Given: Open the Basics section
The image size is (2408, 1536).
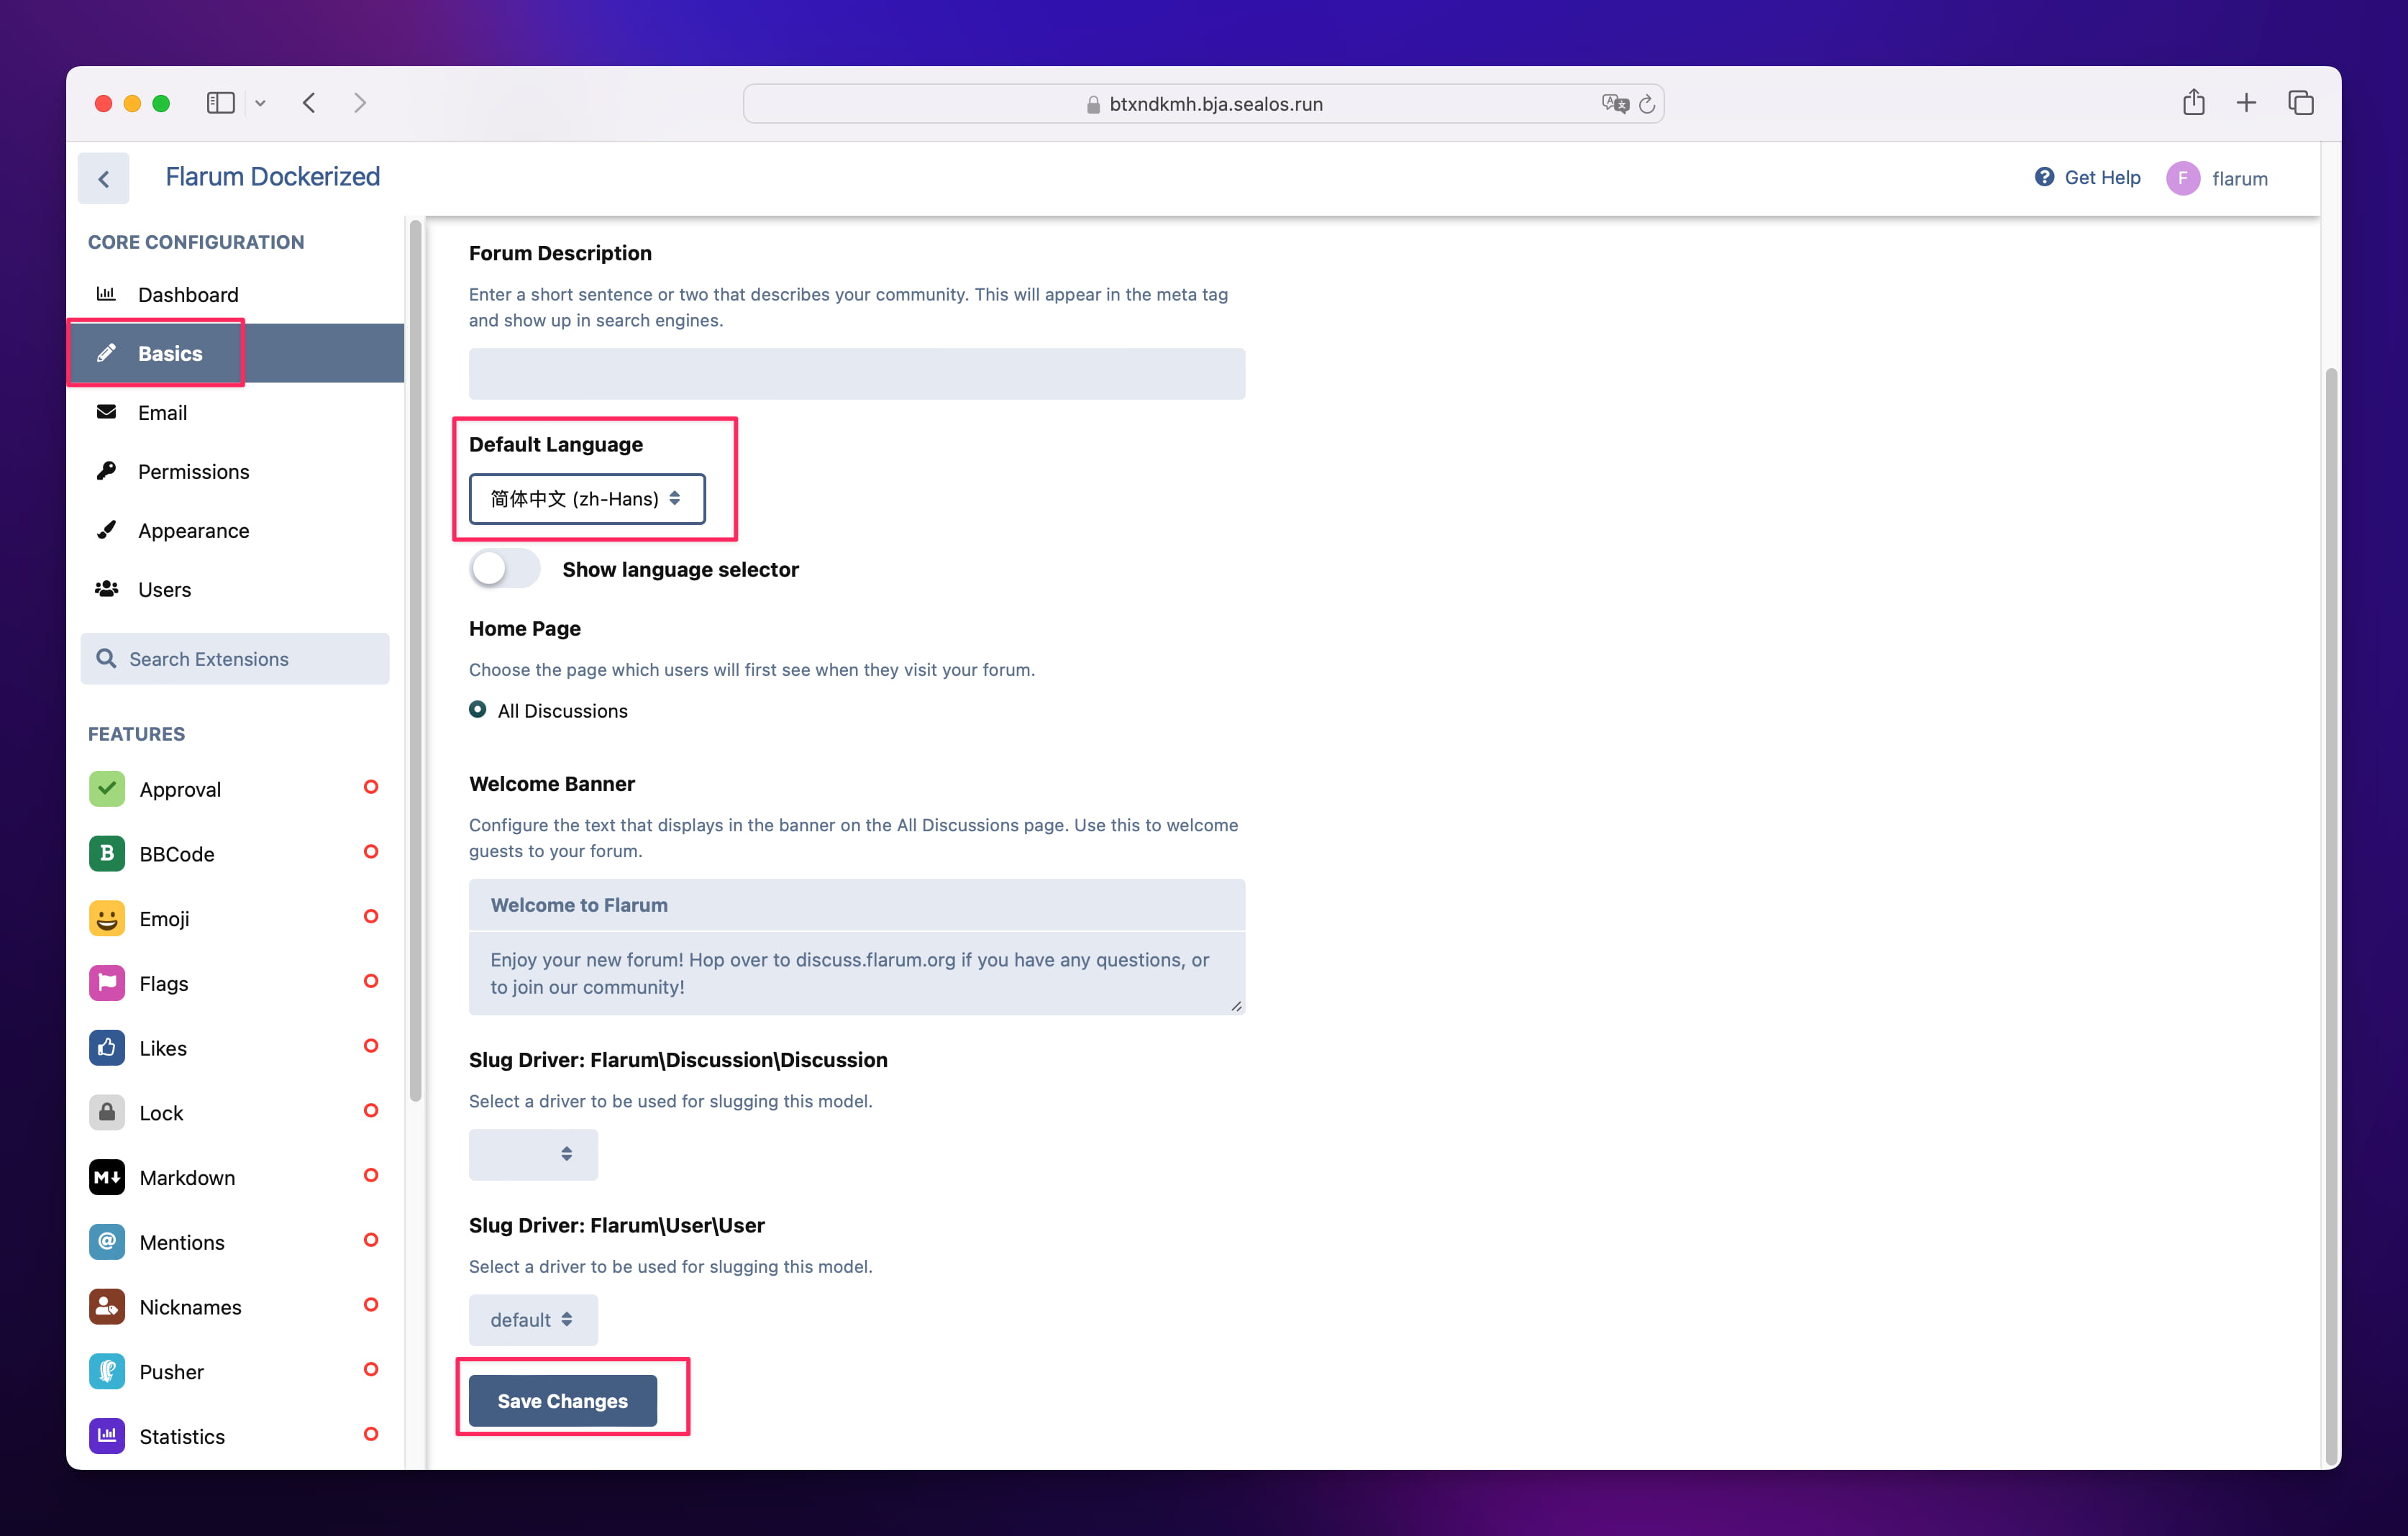Looking at the screenshot, I should pos(236,353).
